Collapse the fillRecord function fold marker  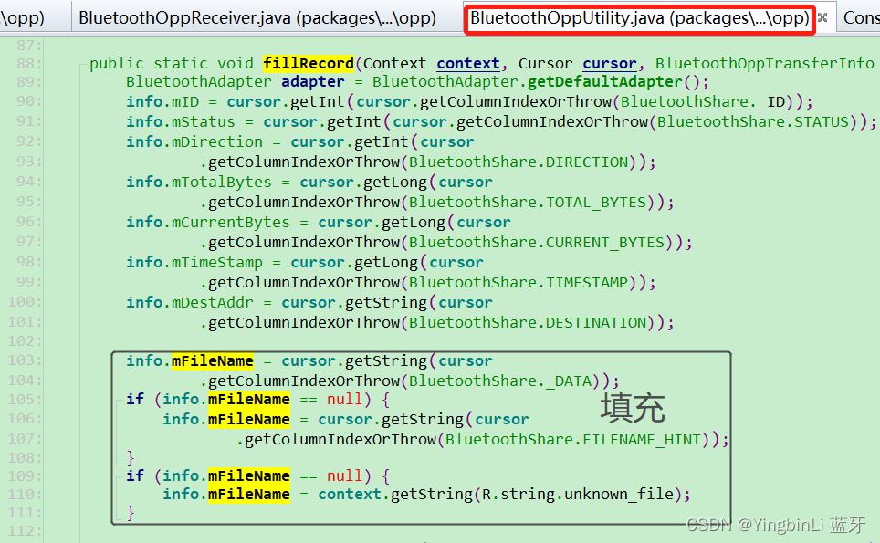click(82, 64)
